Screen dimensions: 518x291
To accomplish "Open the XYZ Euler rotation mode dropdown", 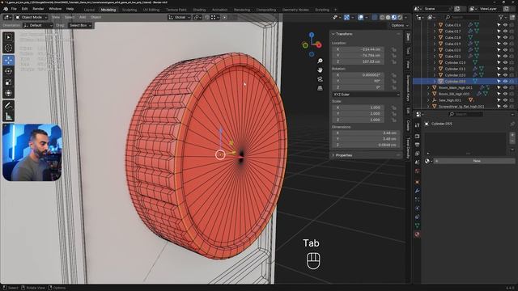I will (x=366, y=95).
